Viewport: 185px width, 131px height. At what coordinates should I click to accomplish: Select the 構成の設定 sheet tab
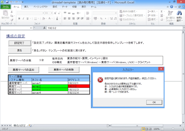tap(19, 126)
